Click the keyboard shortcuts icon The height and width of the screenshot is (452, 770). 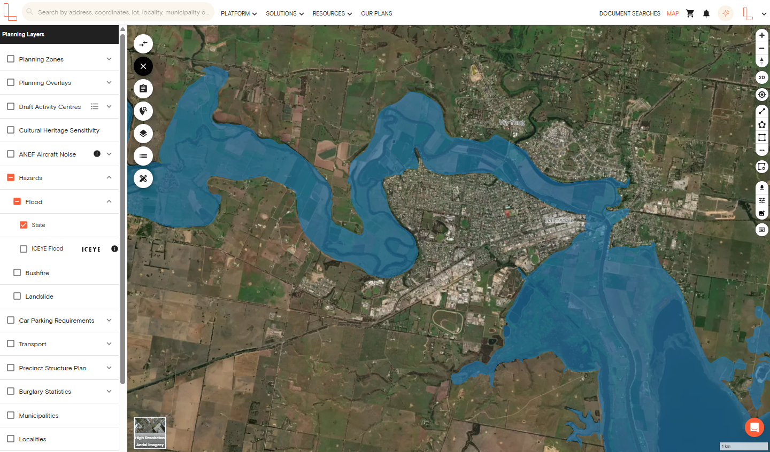click(762, 230)
